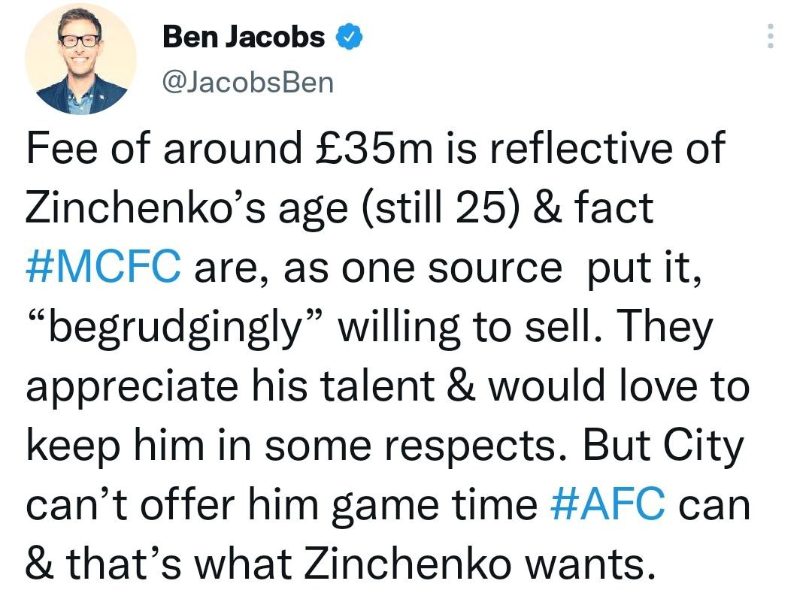The width and height of the screenshot is (812, 599).
Task: Click the blue verified badge
Action: click(350, 38)
